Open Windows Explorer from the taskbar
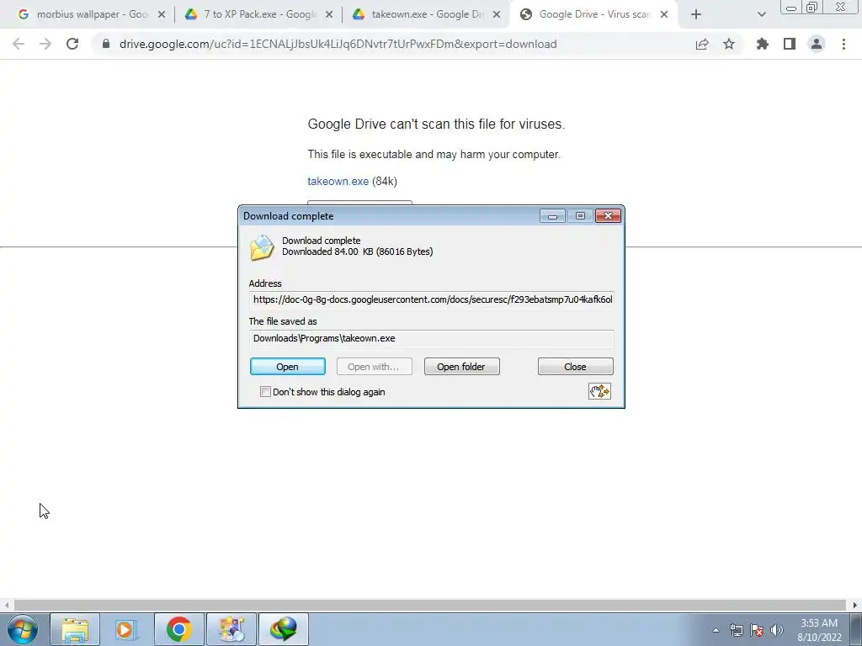This screenshot has height=646, width=862. pyautogui.click(x=75, y=629)
